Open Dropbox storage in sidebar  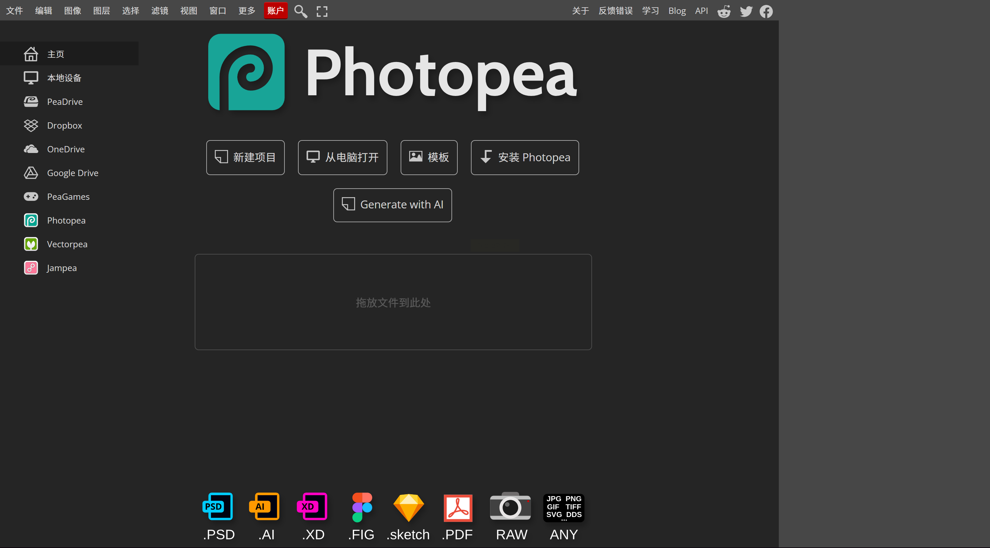(64, 126)
